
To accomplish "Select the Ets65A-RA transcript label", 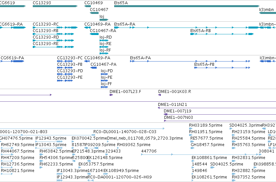I will 125,24.
